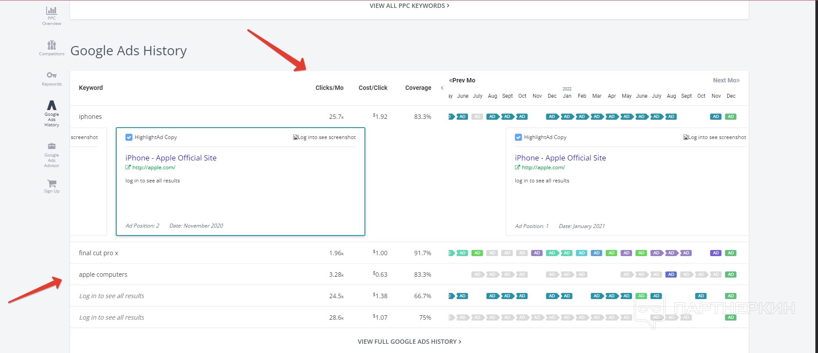The height and width of the screenshot is (353, 818).
Task: Open the apple.com link in January 2021 ad
Action: [543, 168]
